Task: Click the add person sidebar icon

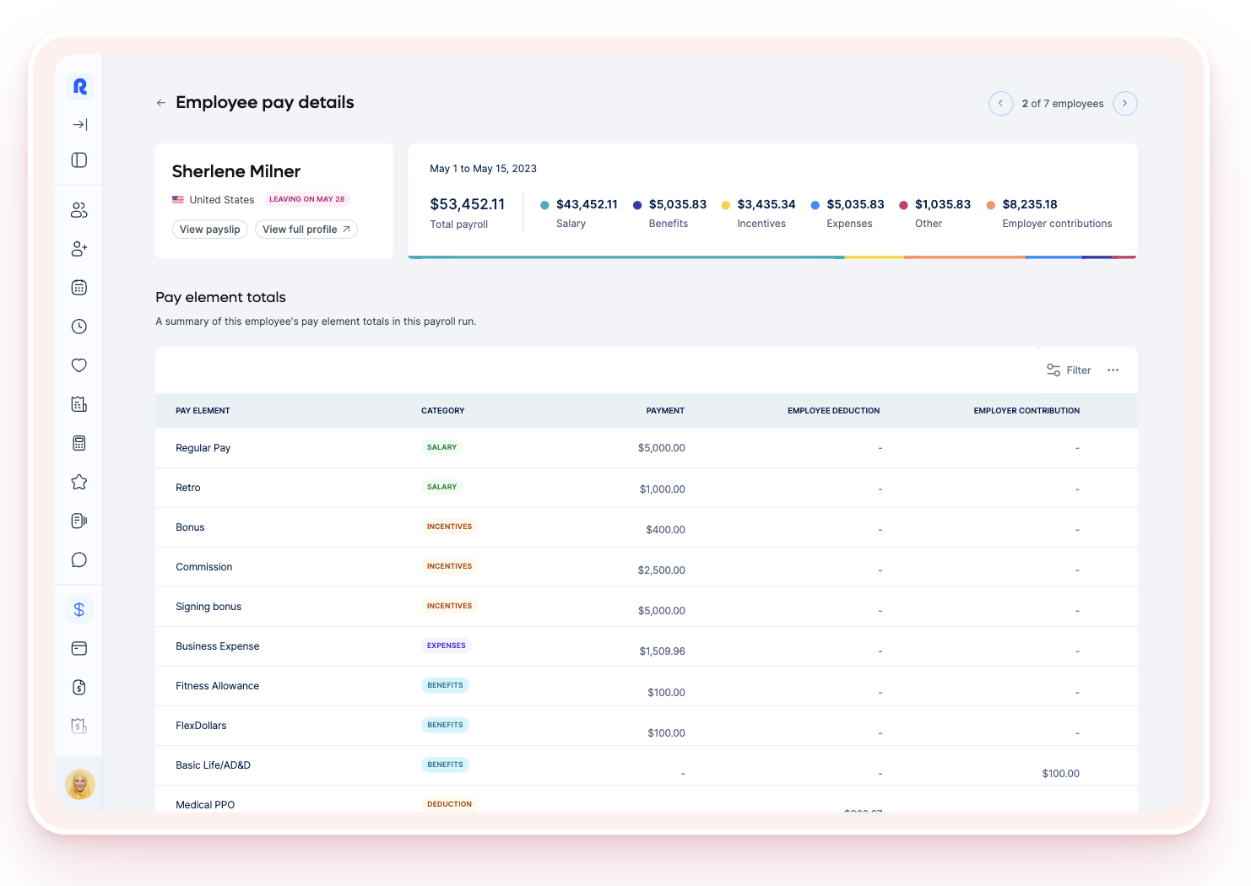Action: pos(79,249)
